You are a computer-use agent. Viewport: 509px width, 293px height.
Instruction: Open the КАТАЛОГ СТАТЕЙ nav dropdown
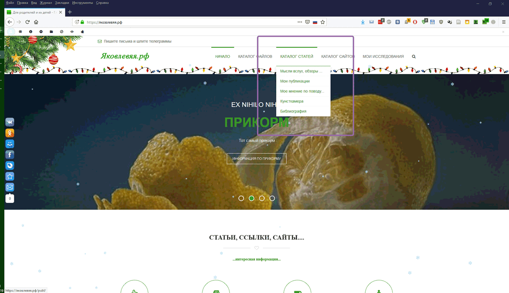coord(296,56)
